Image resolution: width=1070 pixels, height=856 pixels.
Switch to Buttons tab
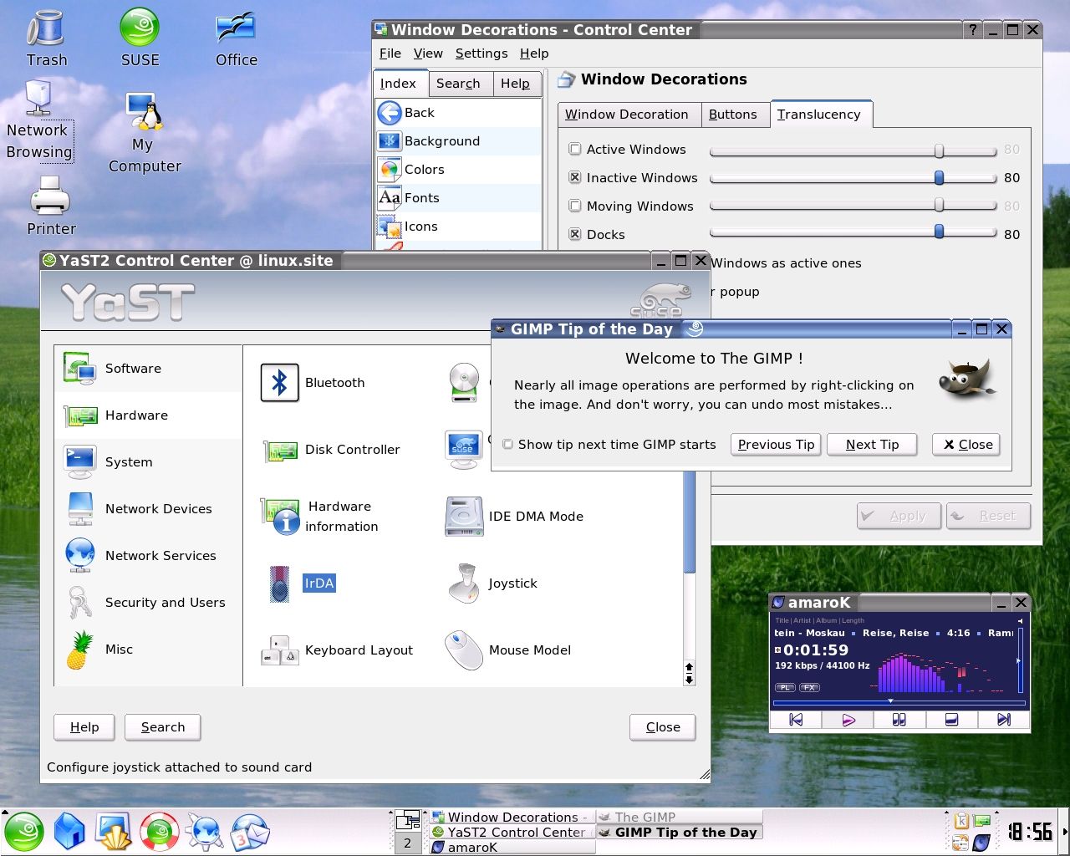(733, 115)
